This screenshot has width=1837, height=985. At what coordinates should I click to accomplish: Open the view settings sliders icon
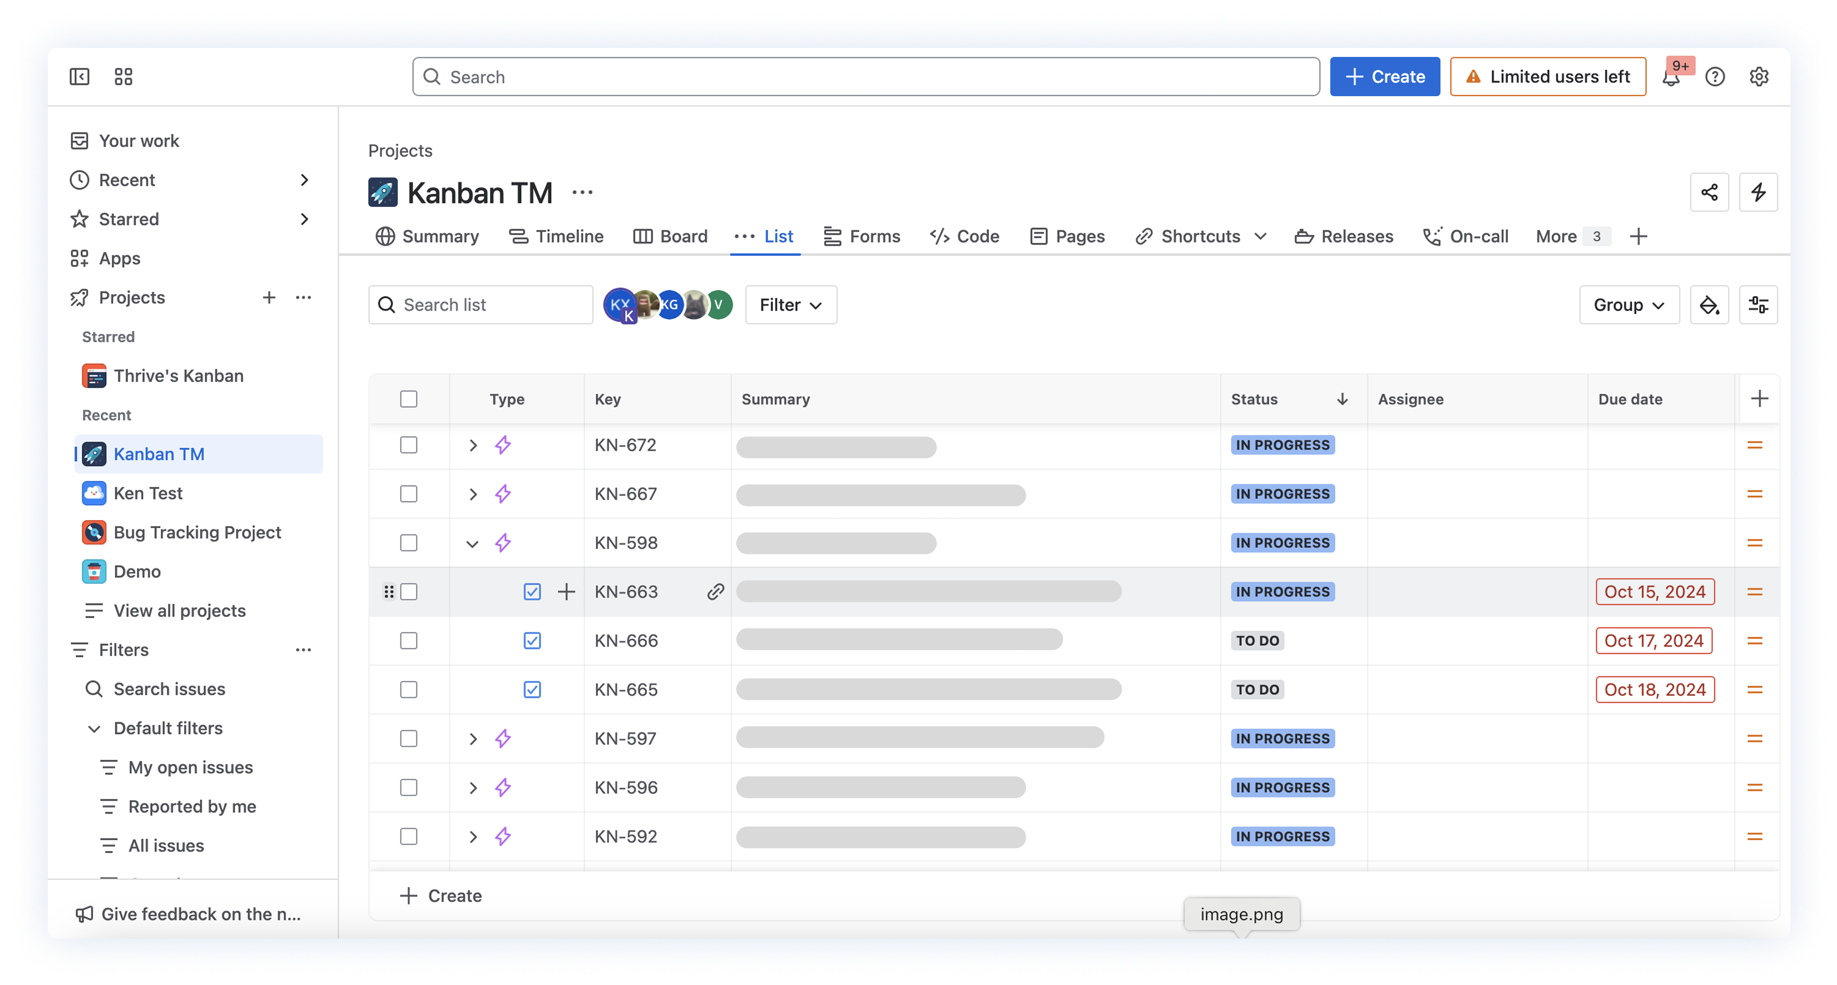tap(1758, 305)
